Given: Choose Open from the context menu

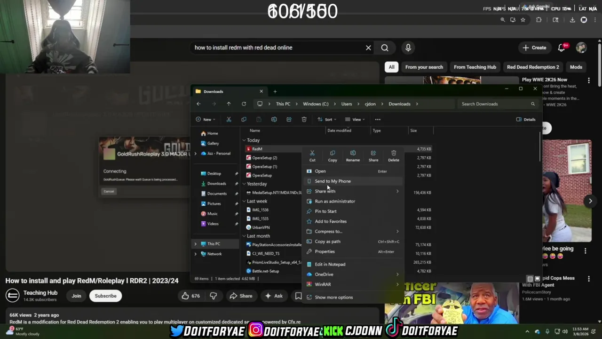Looking at the screenshot, I should click(x=352, y=171).
